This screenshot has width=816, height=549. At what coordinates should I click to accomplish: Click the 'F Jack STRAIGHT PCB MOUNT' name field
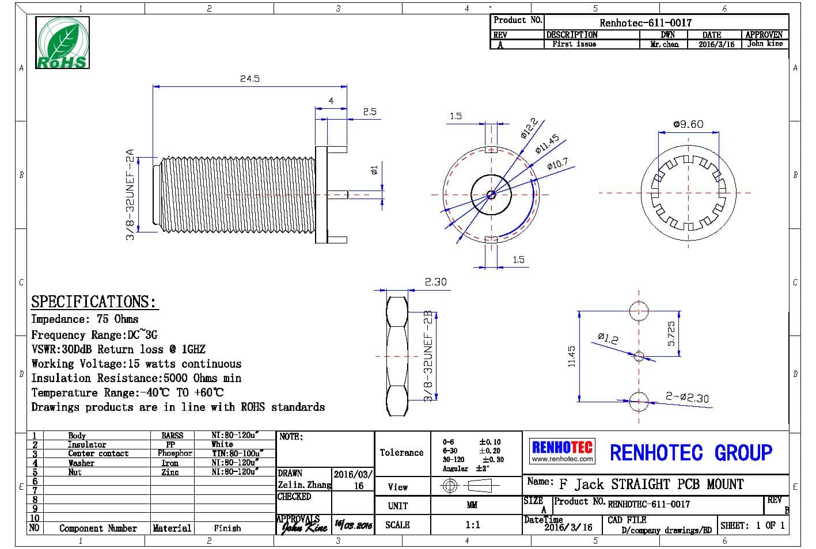651,484
